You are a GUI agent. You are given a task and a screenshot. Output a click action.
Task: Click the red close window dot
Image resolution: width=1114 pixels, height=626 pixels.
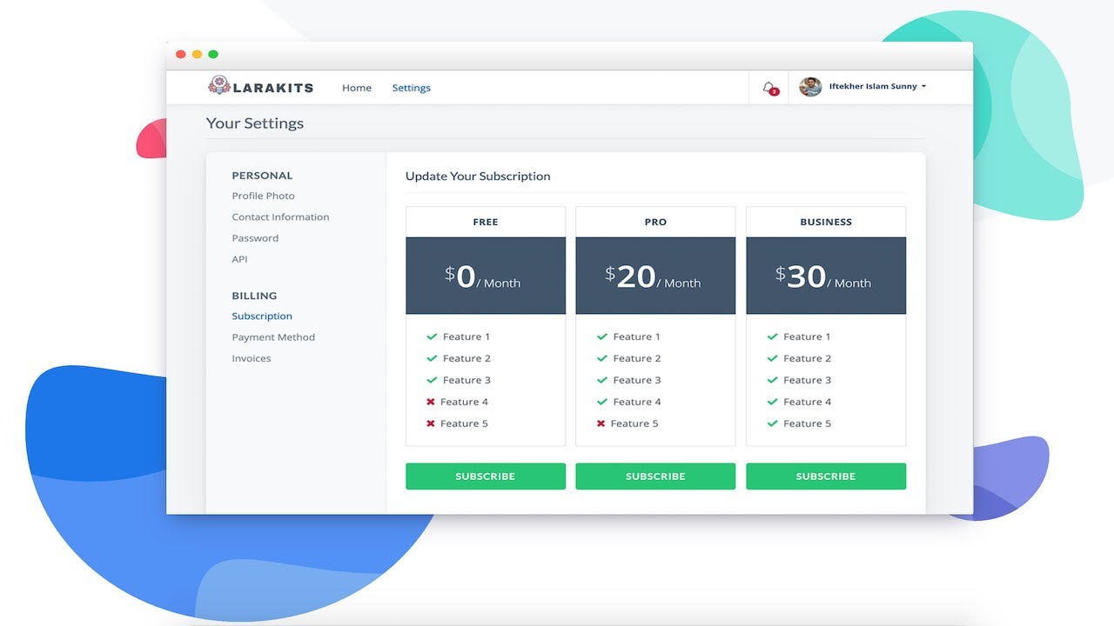181,55
